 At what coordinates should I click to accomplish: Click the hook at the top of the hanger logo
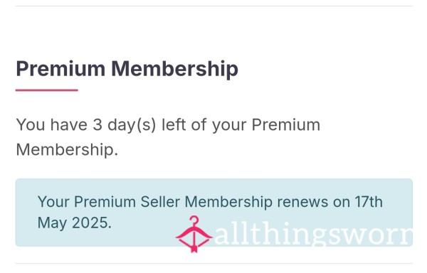(x=194, y=220)
